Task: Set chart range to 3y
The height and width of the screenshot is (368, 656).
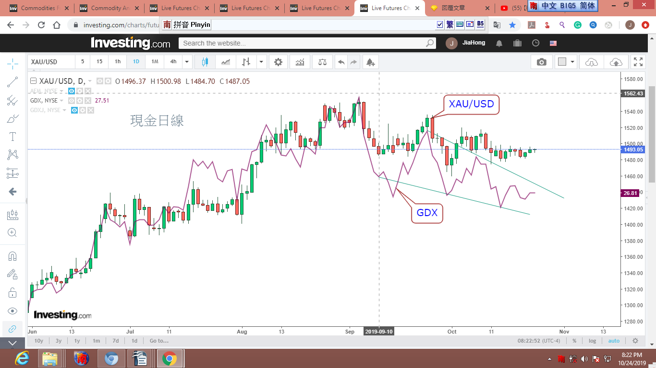Action: pyautogui.click(x=59, y=341)
